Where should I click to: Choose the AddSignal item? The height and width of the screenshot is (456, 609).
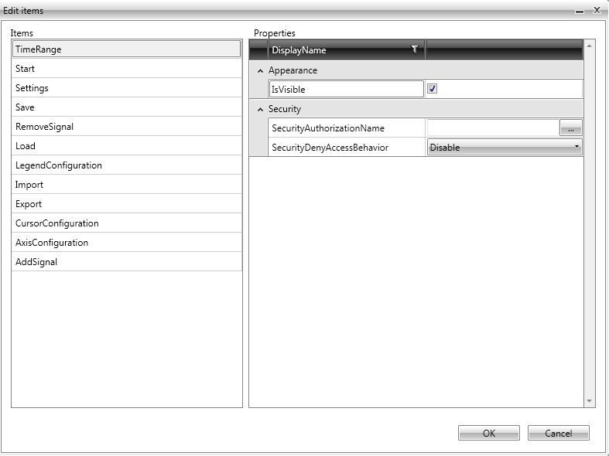(127, 262)
